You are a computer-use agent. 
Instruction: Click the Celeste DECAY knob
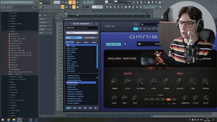tap(127, 82)
